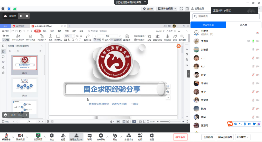Click the red 结束会议 button
The image size is (262, 142).
[180, 137]
